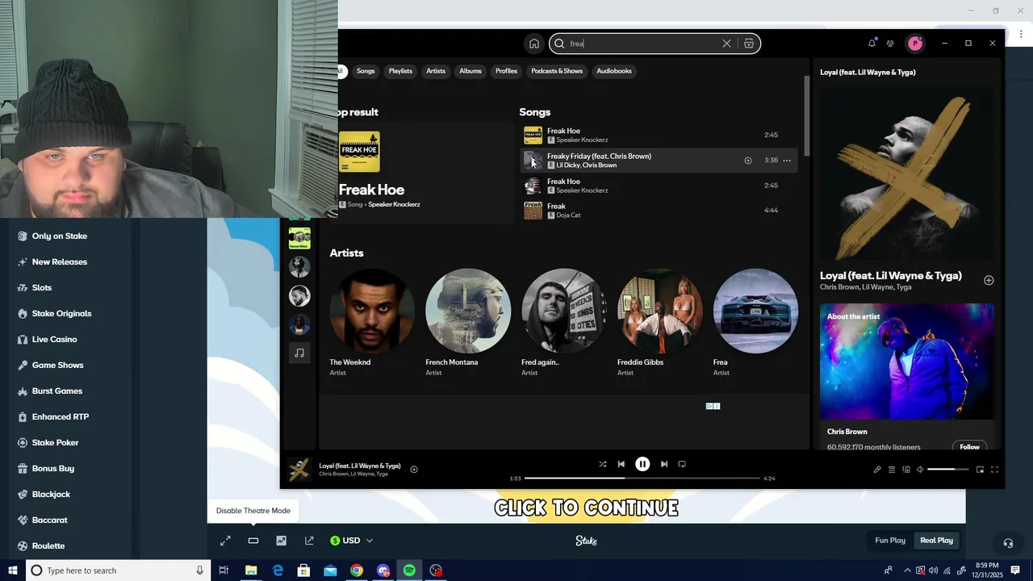Open Spotify from Windows taskbar

coord(409,571)
